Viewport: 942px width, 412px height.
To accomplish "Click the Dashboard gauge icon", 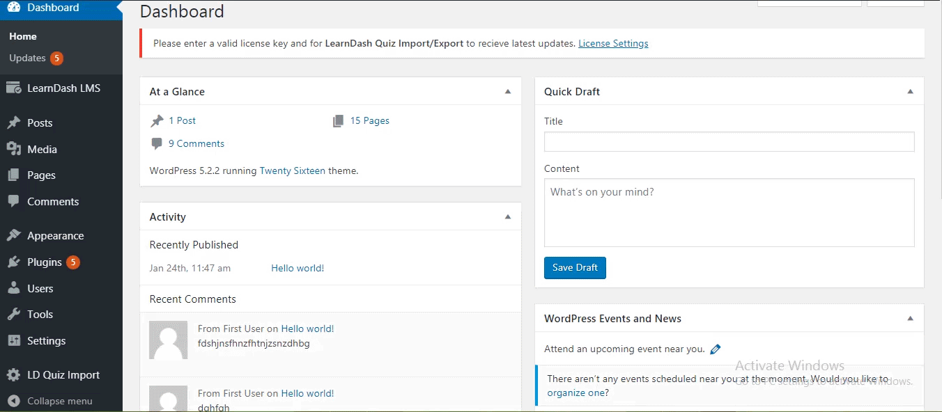I will point(13,8).
